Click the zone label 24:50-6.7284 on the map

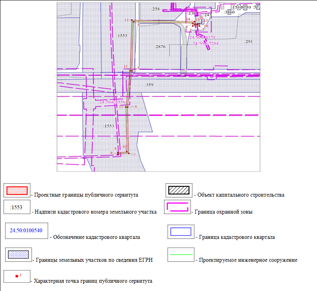[x=205, y=43]
